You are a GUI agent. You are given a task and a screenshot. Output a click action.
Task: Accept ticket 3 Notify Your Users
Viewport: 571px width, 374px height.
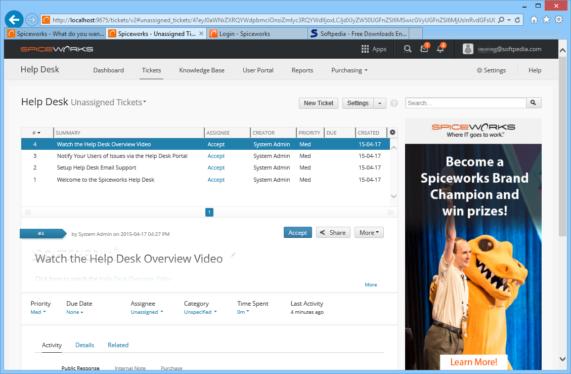[216, 156]
